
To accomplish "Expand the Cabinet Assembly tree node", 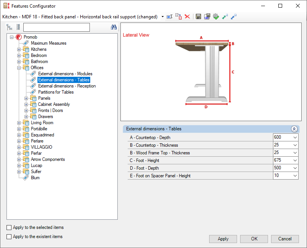I will [26, 104].
